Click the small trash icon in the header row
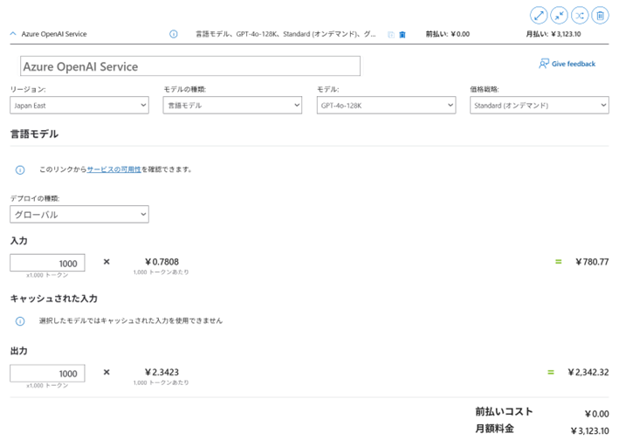 coord(402,35)
